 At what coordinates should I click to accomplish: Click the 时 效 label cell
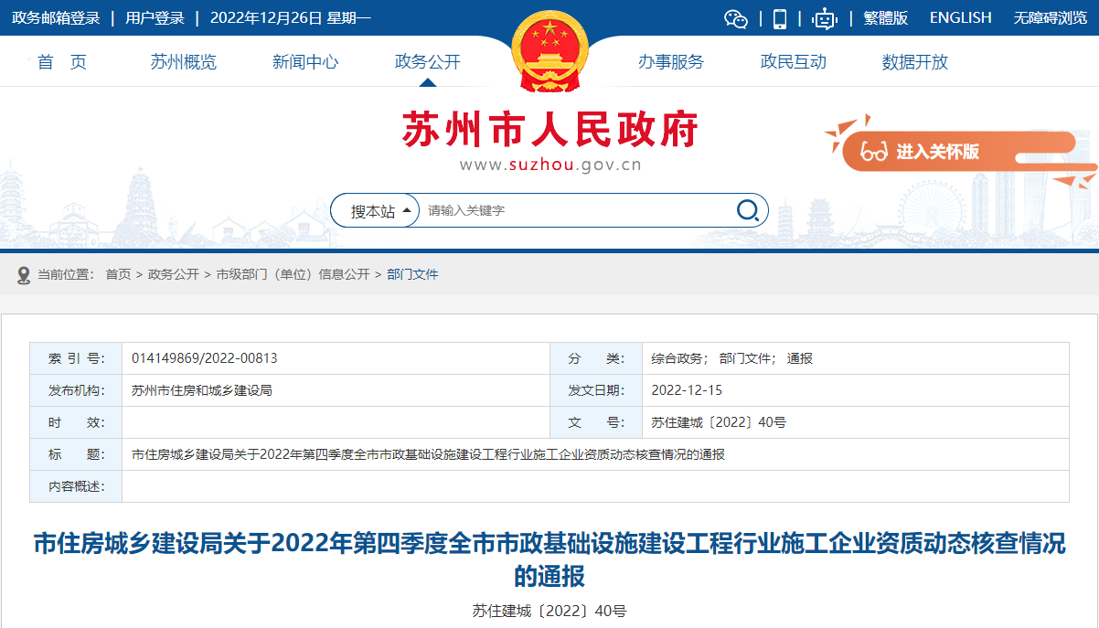click(76, 422)
